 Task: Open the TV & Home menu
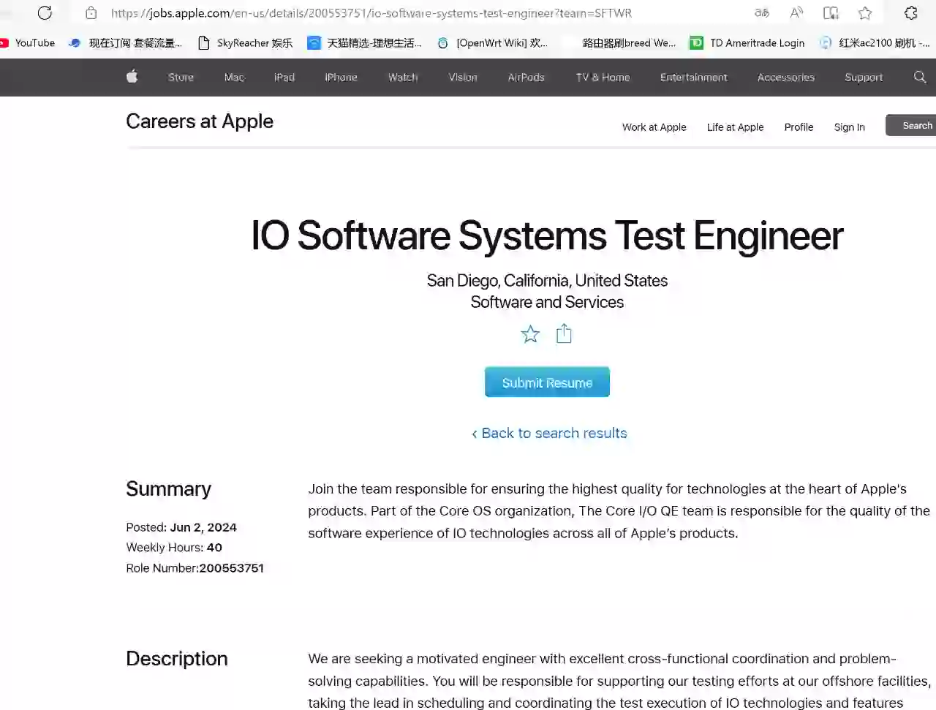coord(603,77)
